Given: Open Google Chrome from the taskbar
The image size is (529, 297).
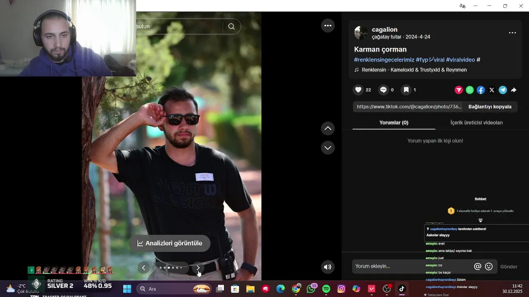Looking at the screenshot, I should (x=296, y=289).
